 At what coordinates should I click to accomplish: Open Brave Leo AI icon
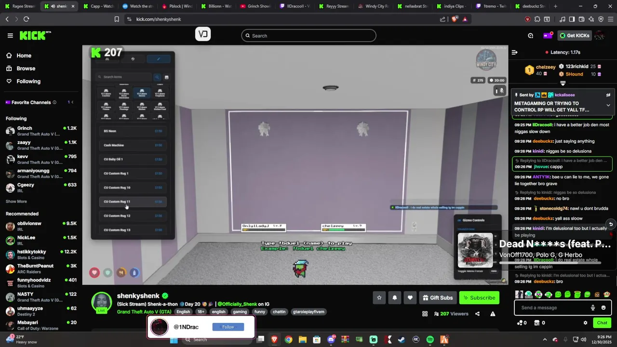pos(591,19)
